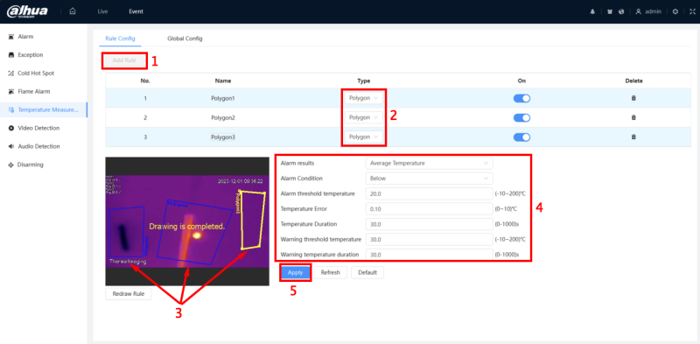Open the Type dropdown for Polygon2
Viewport: 700px width, 344px height.
coord(364,117)
